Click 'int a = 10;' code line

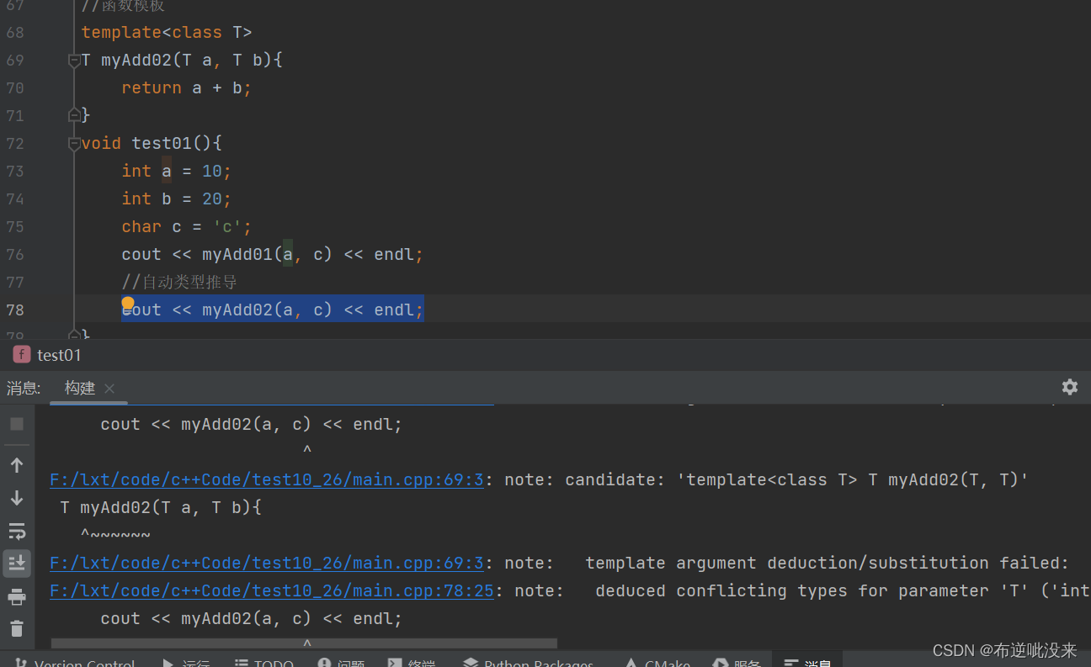pyautogui.click(x=176, y=172)
